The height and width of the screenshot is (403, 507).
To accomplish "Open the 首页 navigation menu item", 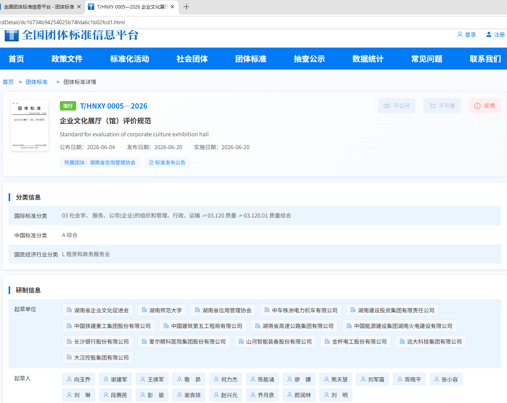I will [x=16, y=59].
